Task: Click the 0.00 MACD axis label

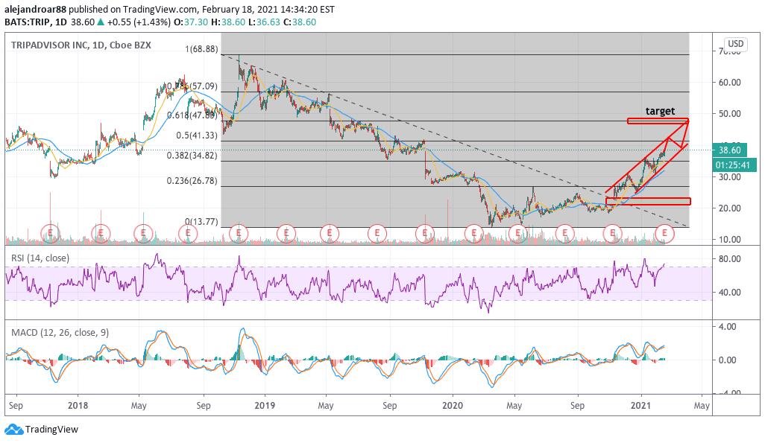Action: (728, 360)
